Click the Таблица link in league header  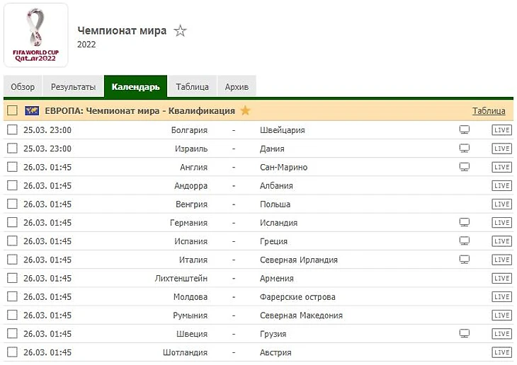click(x=489, y=111)
